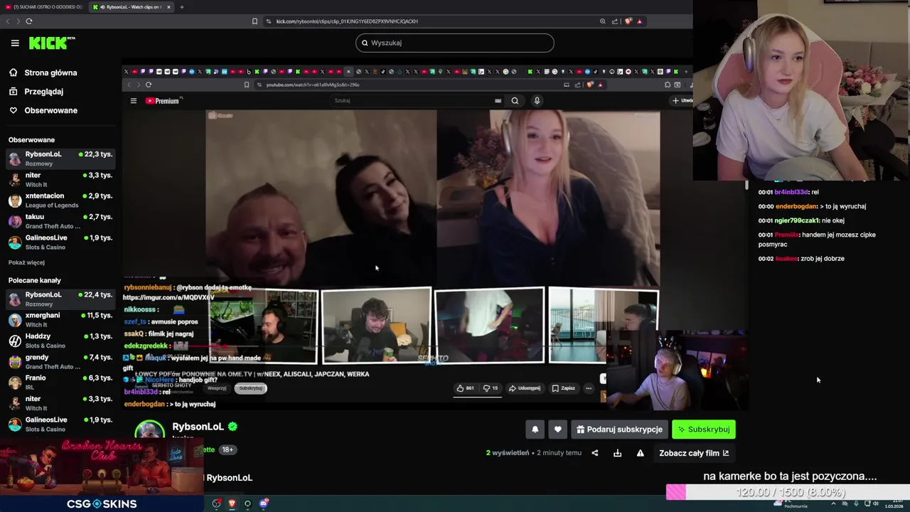Click green Subskrybuj button
910x512 pixels.
coord(703,430)
